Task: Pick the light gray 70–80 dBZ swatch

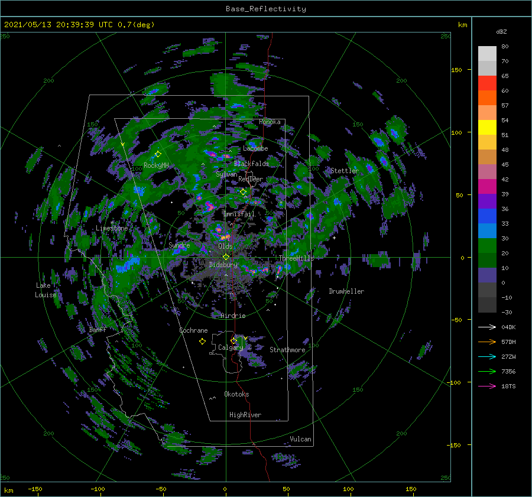Action: 487,54
